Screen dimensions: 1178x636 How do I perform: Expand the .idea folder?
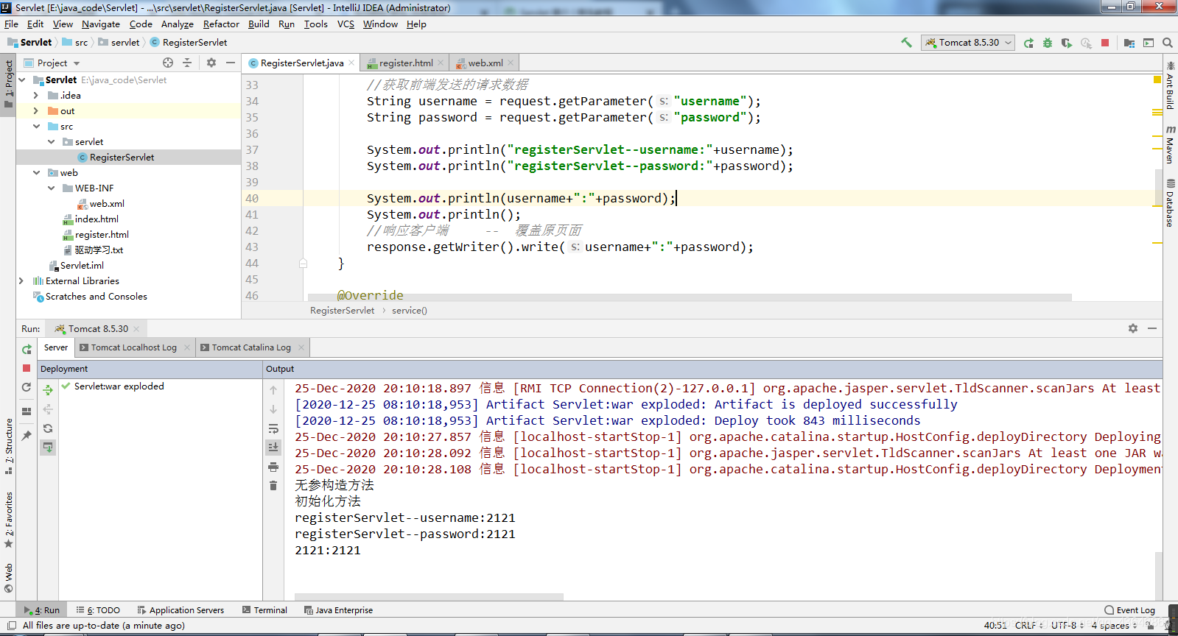pos(36,95)
